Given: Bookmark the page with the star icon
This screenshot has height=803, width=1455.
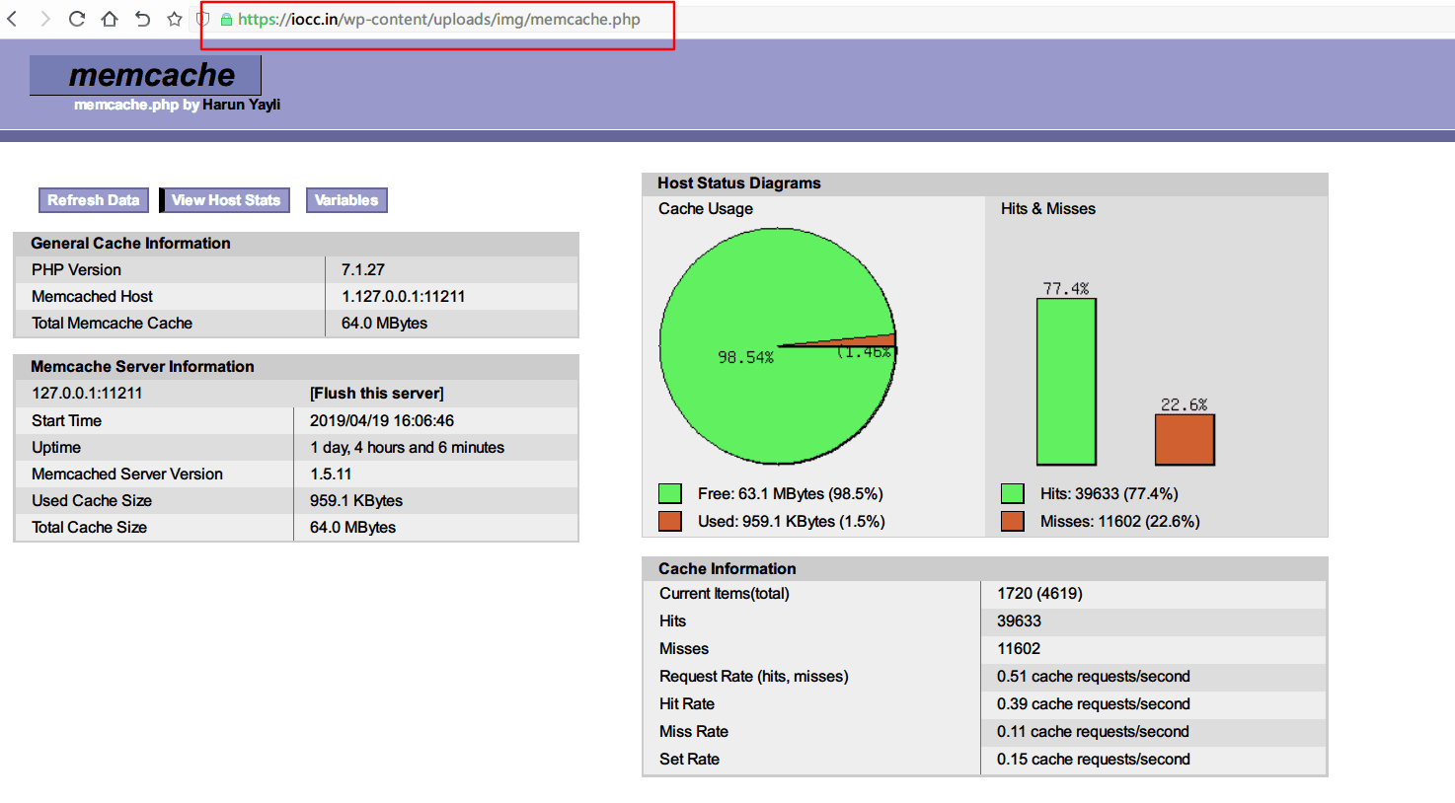Looking at the screenshot, I should click(x=175, y=19).
